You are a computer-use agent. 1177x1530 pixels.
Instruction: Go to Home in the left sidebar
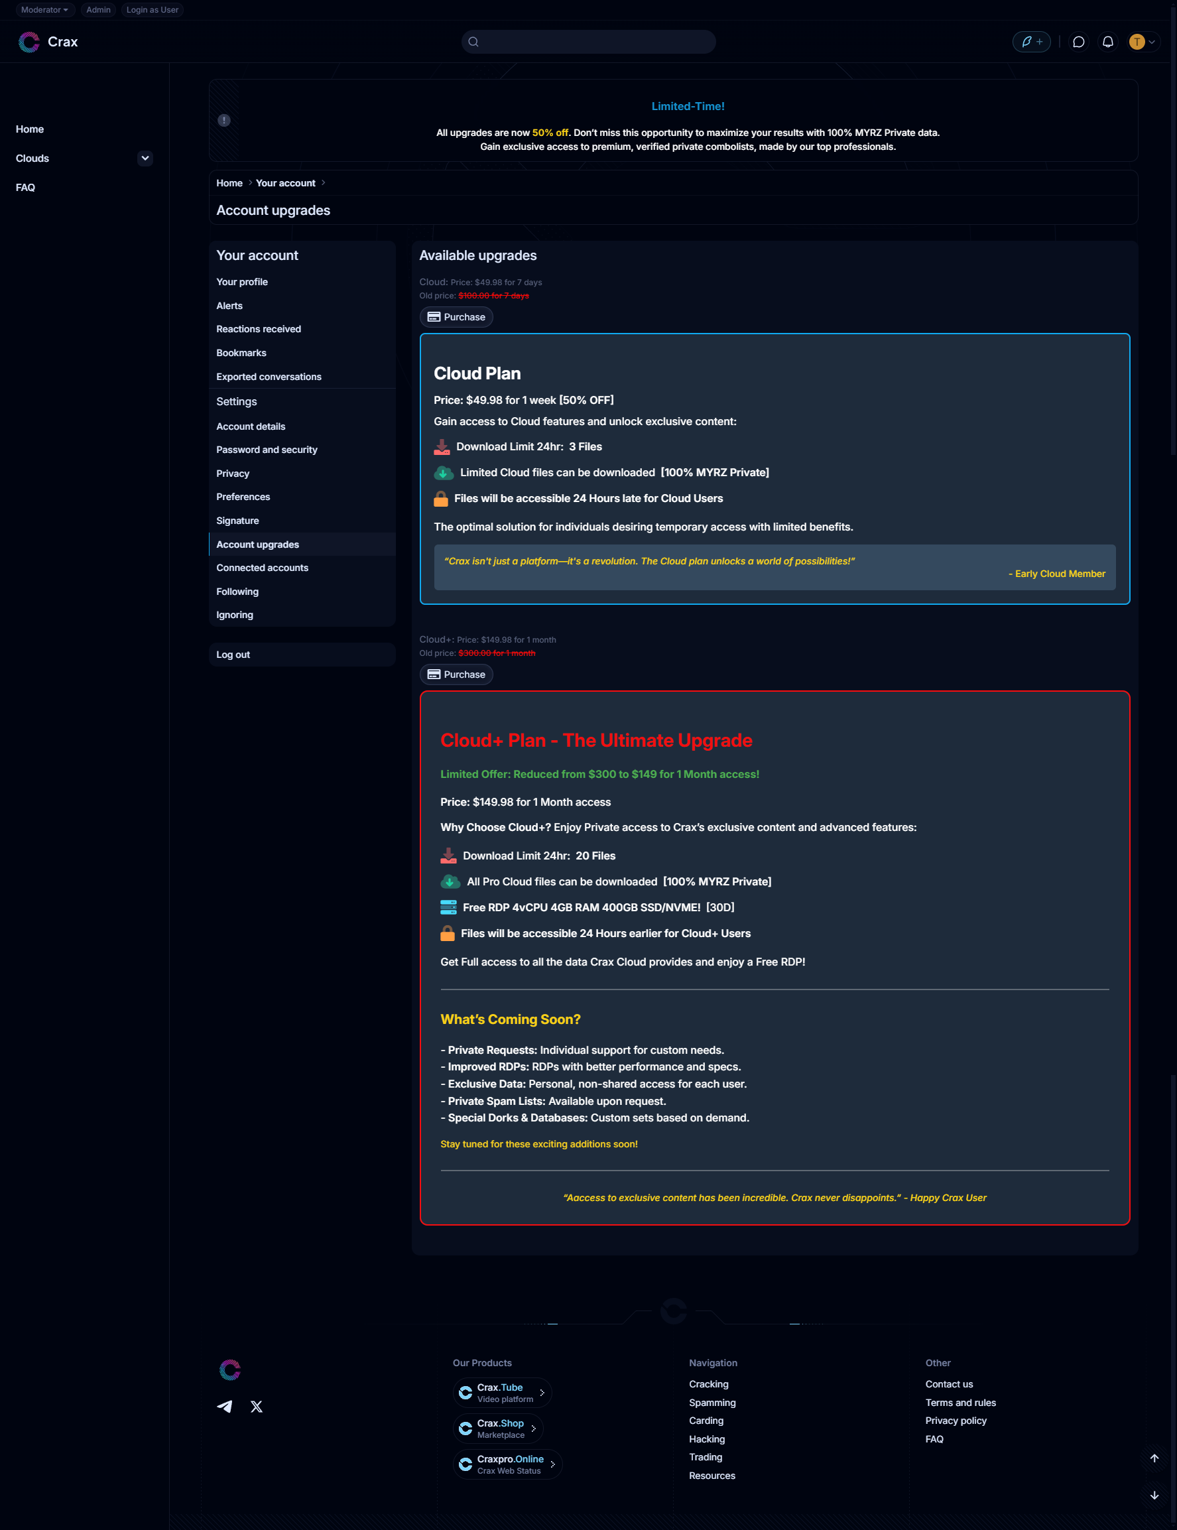tap(30, 129)
